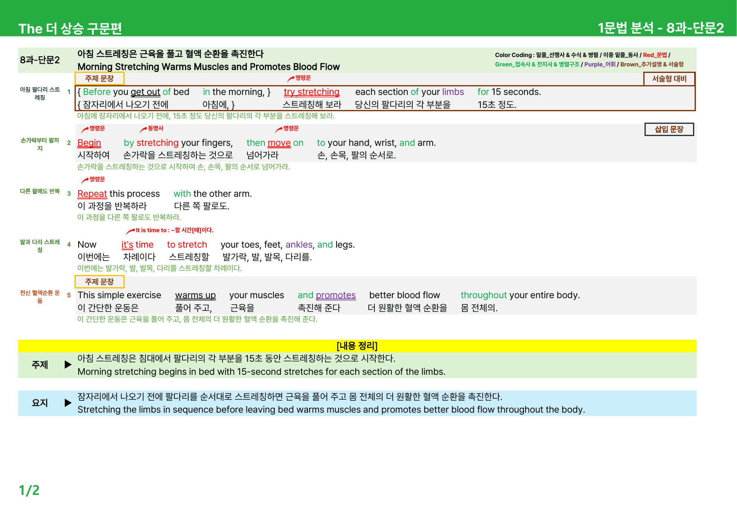The image size is (737, 521).
Task: Click red sidebar summary '전신 혈액순환 운동'
Action: [40, 297]
